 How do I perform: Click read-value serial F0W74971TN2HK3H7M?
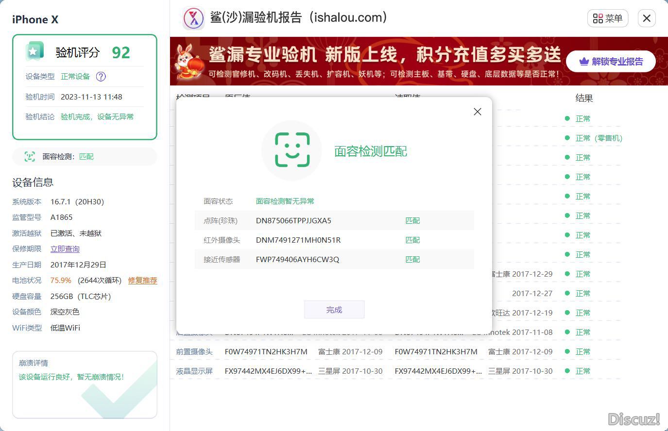click(x=436, y=351)
